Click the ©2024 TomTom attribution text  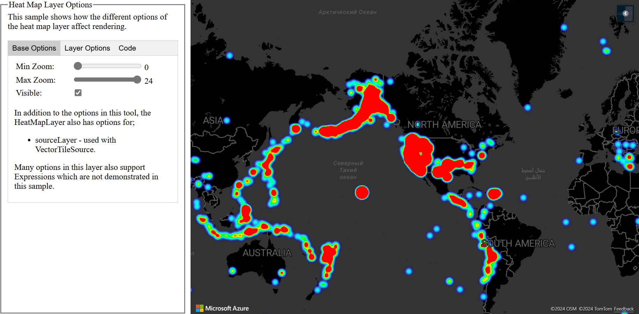click(594, 309)
